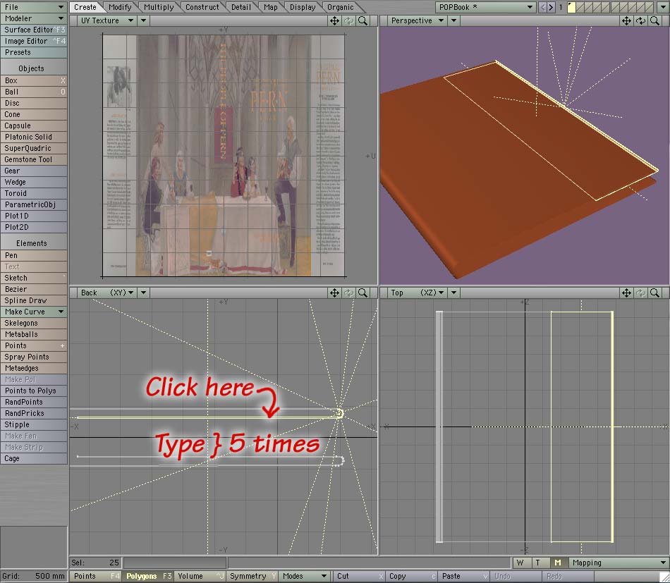Select the Spline Draw tool
This screenshot has height=583, width=670.
[33, 300]
